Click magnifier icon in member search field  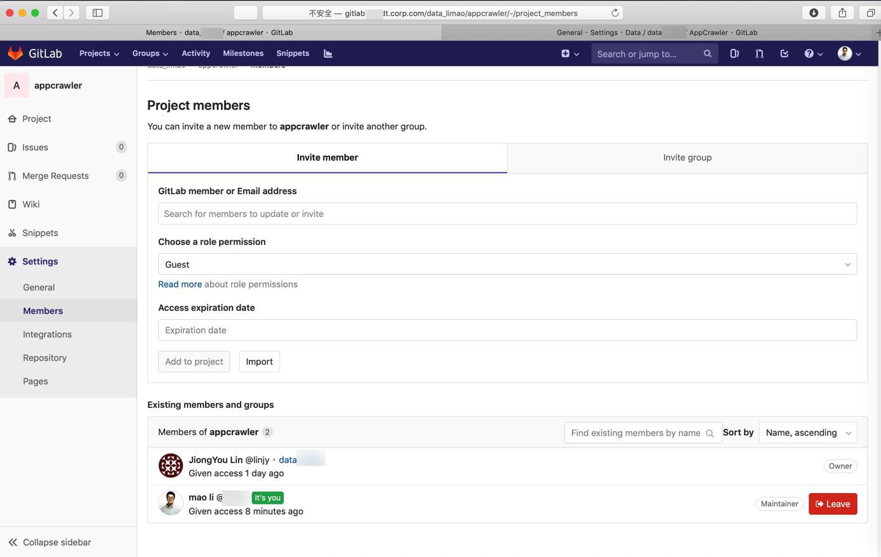click(710, 433)
